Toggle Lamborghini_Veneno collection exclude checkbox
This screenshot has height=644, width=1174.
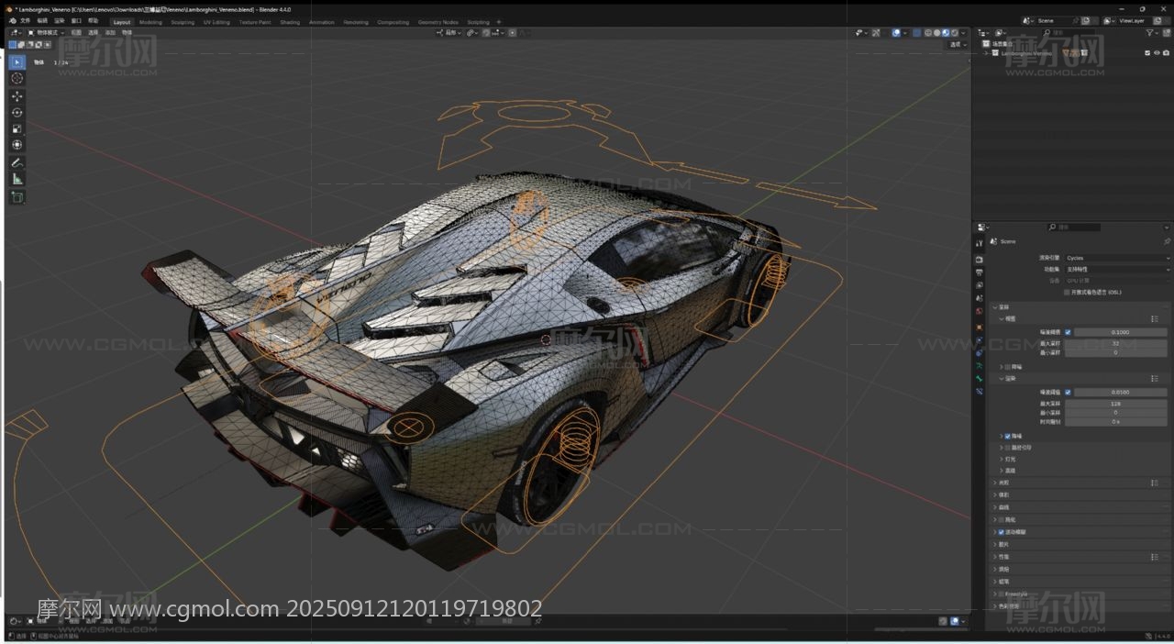pos(1146,53)
